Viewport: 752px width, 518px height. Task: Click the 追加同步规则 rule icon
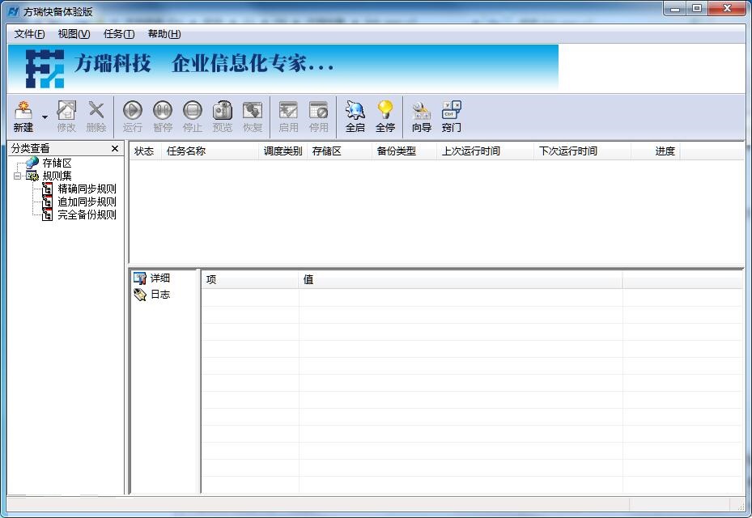(x=47, y=202)
